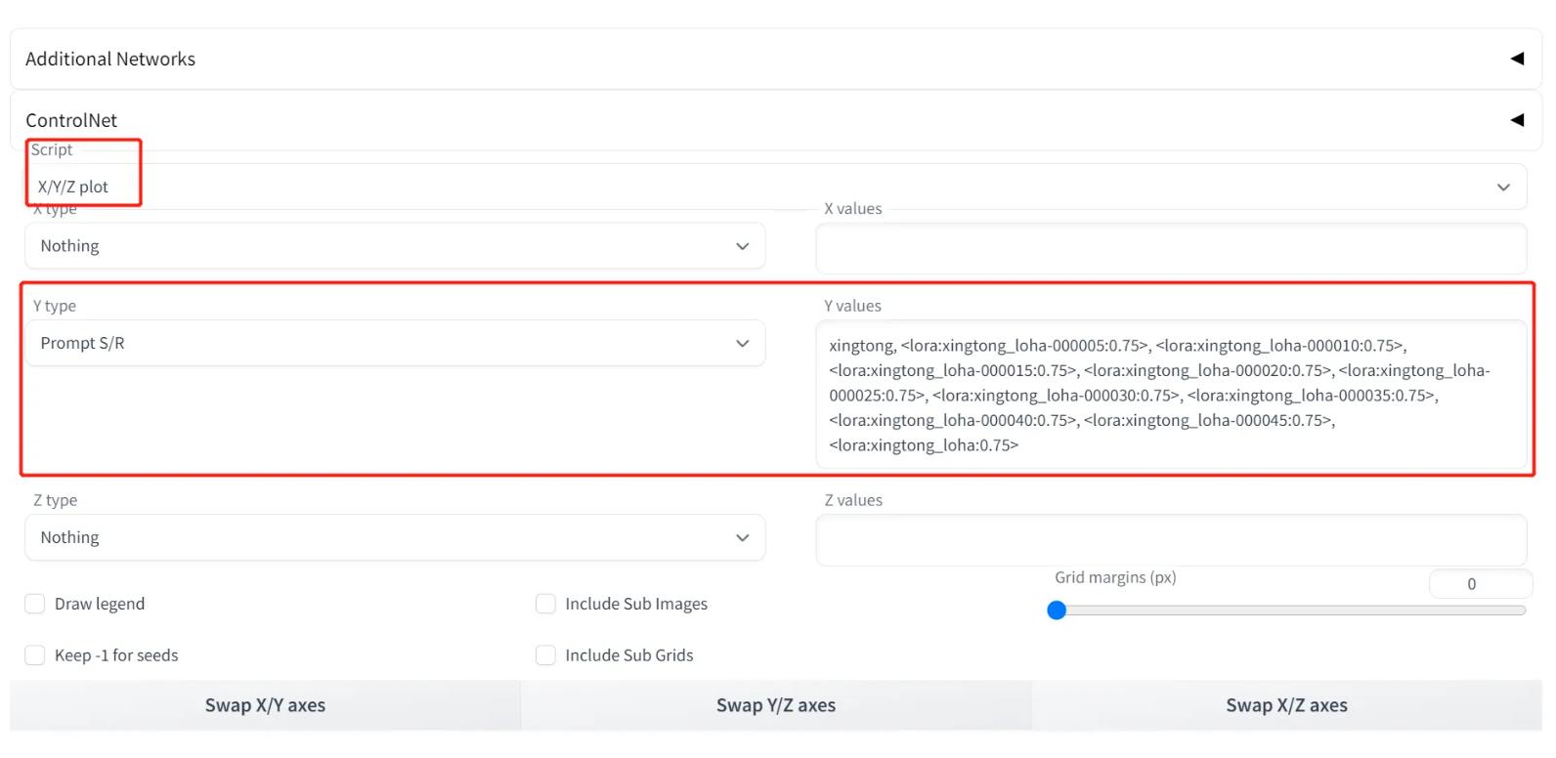
Task: Tick the Keep -1 for seeds checkbox
Action: coord(35,655)
